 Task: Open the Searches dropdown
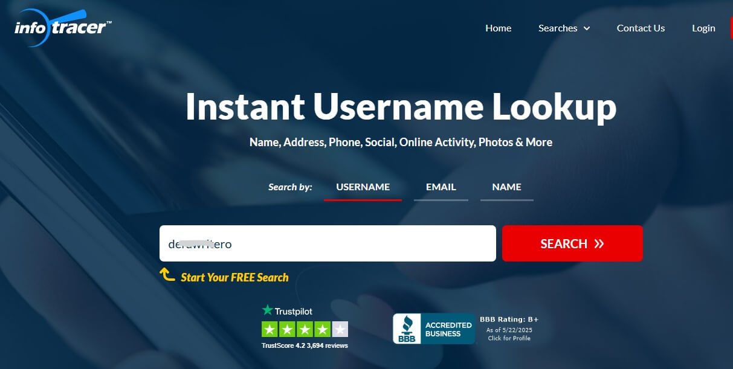(x=558, y=28)
